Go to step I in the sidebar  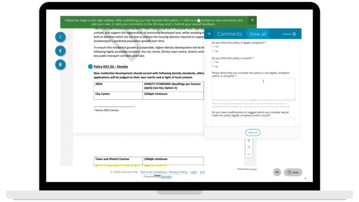(60, 37)
